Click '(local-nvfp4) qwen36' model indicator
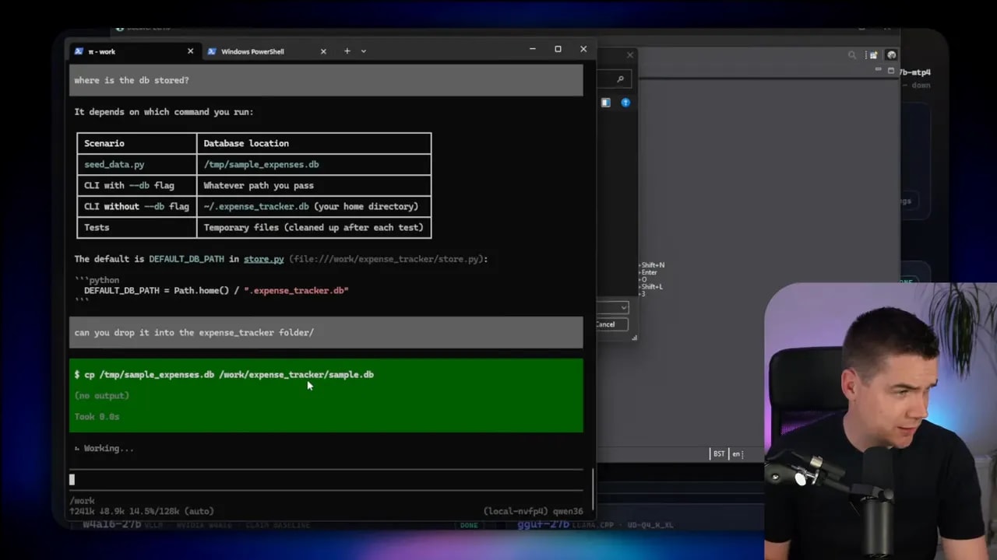Screen dimensions: 997x560 tap(533, 512)
